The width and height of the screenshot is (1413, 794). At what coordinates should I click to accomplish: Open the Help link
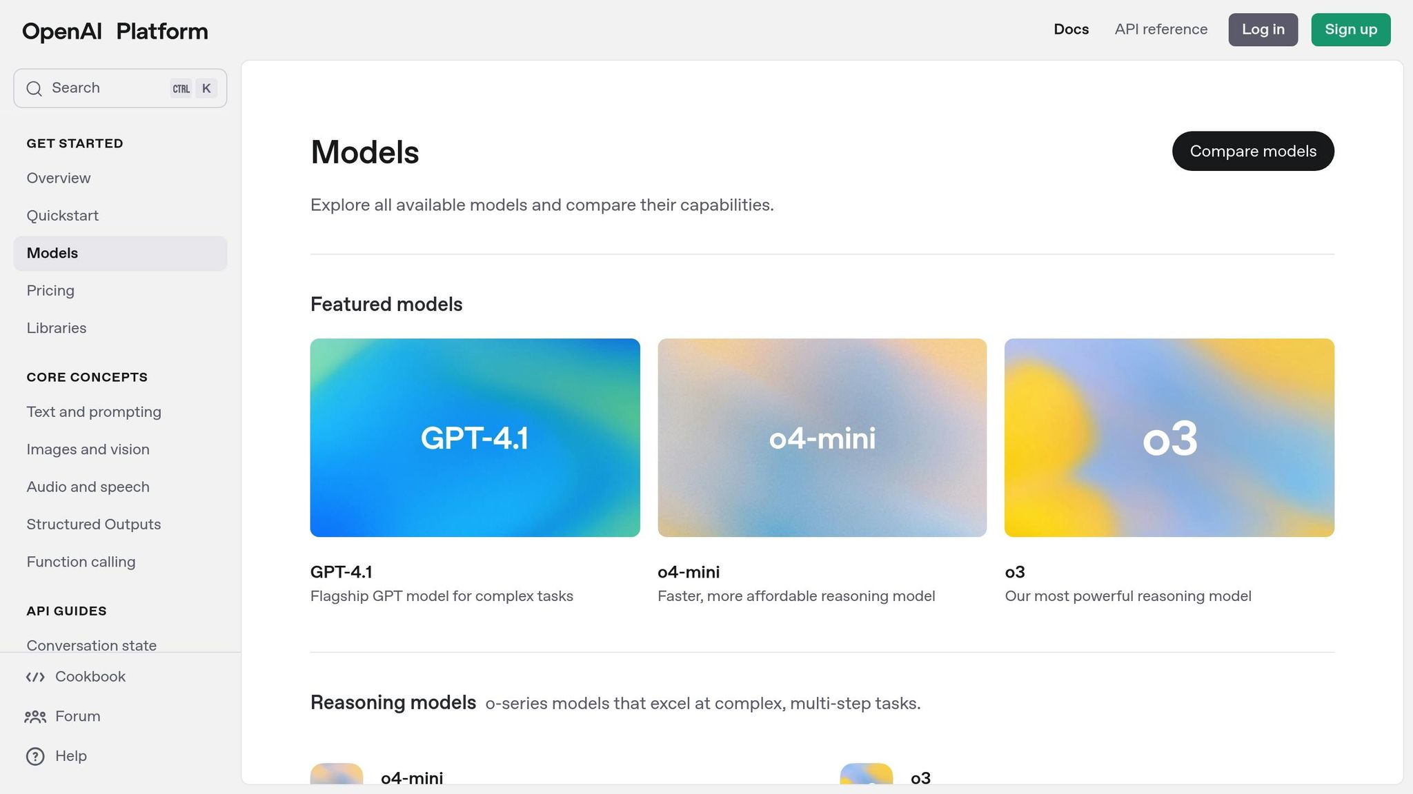tap(71, 756)
